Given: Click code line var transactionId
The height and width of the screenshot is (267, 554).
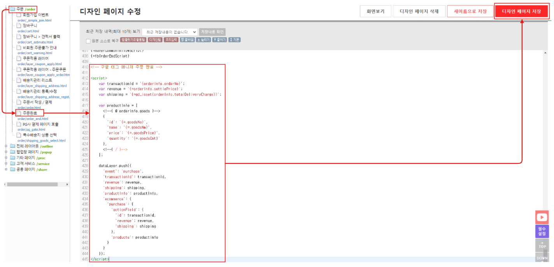Looking at the screenshot, I should coord(142,83).
